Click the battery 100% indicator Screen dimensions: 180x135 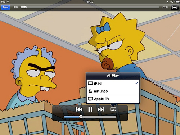[x=174, y=1]
